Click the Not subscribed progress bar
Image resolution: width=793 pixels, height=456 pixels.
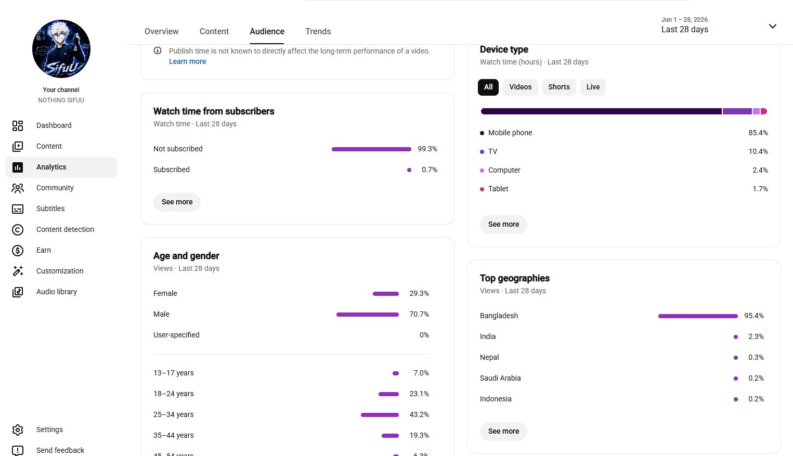(x=371, y=149)
